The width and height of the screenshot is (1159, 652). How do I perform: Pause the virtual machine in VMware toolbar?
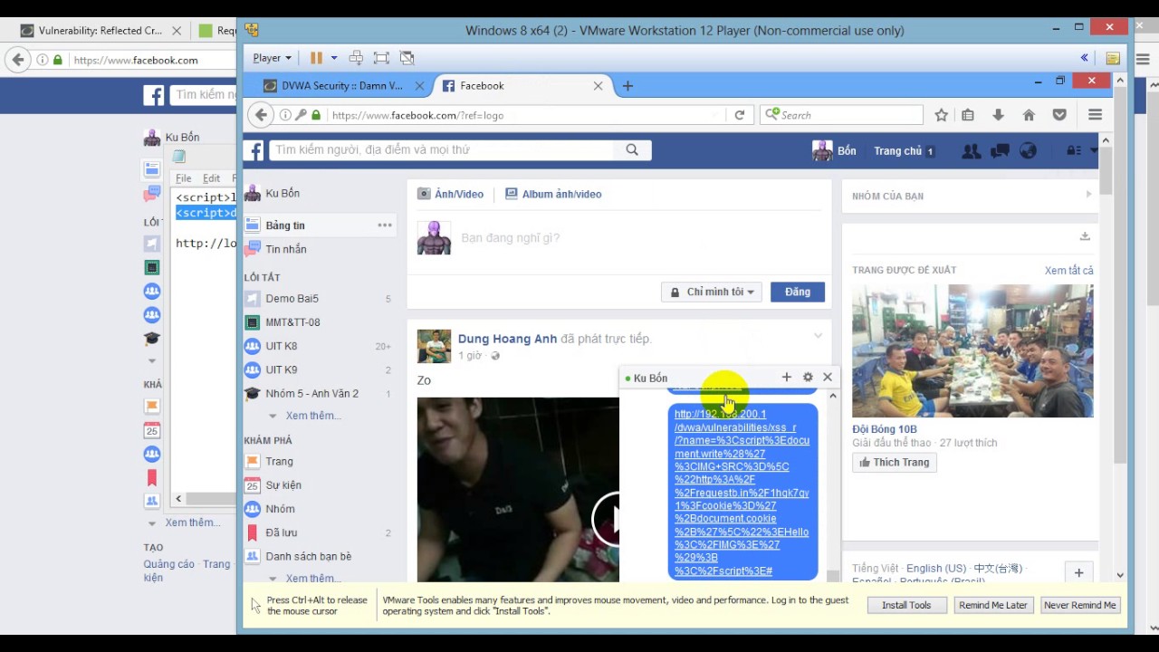pyautogui.click(x=316, y=58)
